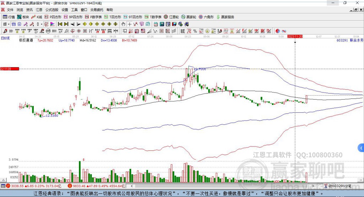The height and width of the screenshot is (197, 364).
Task: Select the zigzag wave line tool
Action: [155, 31]
